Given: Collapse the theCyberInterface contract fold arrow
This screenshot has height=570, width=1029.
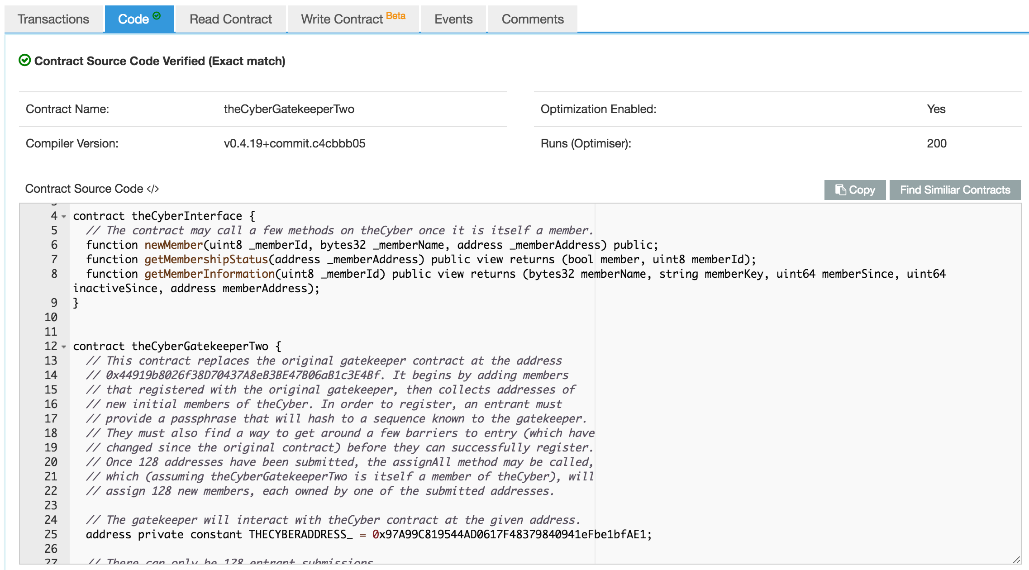Looking at the screenshot, I should pyautogui.click(x=64, y=216).
